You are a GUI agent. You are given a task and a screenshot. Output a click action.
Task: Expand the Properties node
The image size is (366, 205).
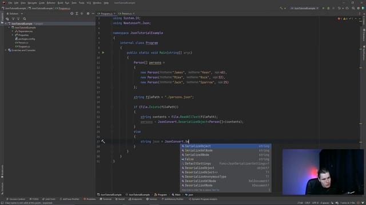click(x=13, y=35)
